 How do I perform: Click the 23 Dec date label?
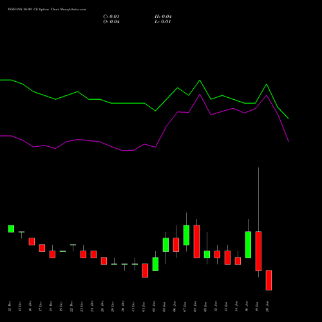pyautogui.click(x=82, y=307)
